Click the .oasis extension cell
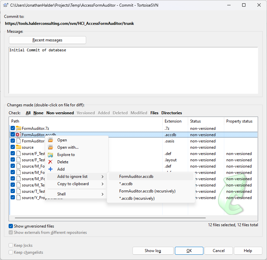 pyautogui.click(x=169, y=141)
